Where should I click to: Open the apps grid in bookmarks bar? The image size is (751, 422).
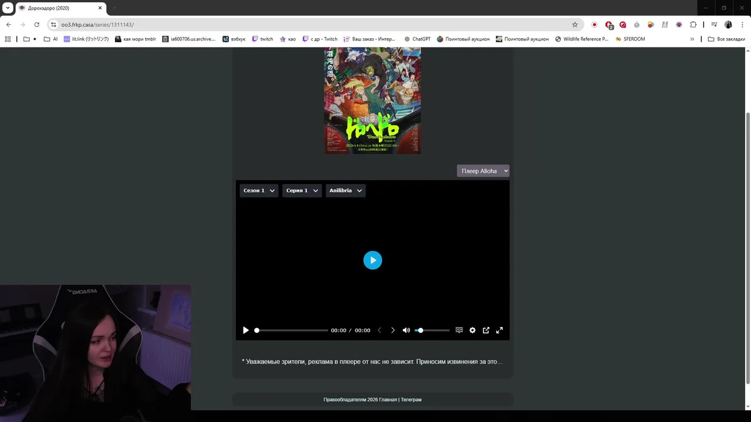click(x=8, y=39)
